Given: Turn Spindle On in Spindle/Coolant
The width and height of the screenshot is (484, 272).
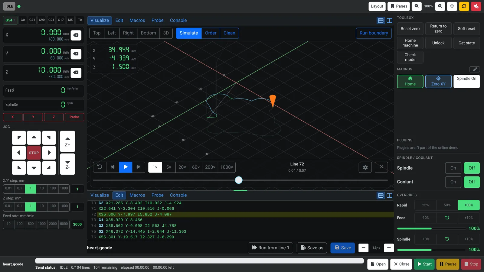Looking at the screenshot, I should click(453, 168).
